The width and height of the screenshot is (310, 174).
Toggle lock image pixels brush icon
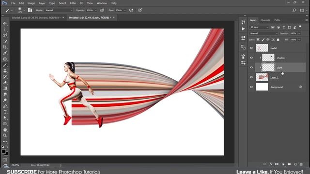tap(263, 40)
